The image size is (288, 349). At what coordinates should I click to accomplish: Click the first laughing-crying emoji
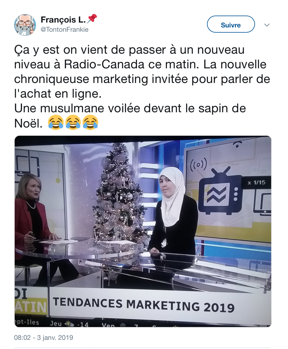[56, 122]
